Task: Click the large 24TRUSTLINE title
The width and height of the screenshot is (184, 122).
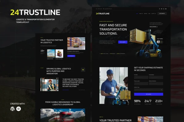Action: pyautogui.click(x=35, y=13)
